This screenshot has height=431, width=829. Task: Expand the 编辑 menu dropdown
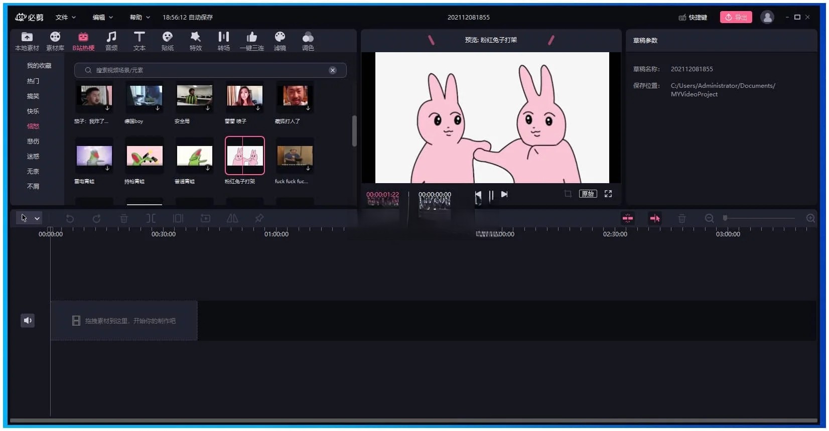[102, 17]
